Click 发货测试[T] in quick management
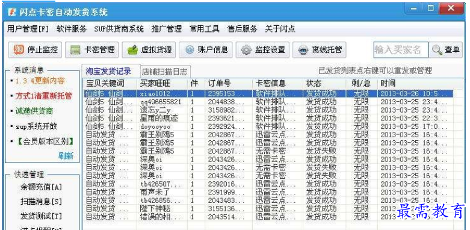Image resolution: width=470 pixels, height=230 pixels. pos(41,216)
